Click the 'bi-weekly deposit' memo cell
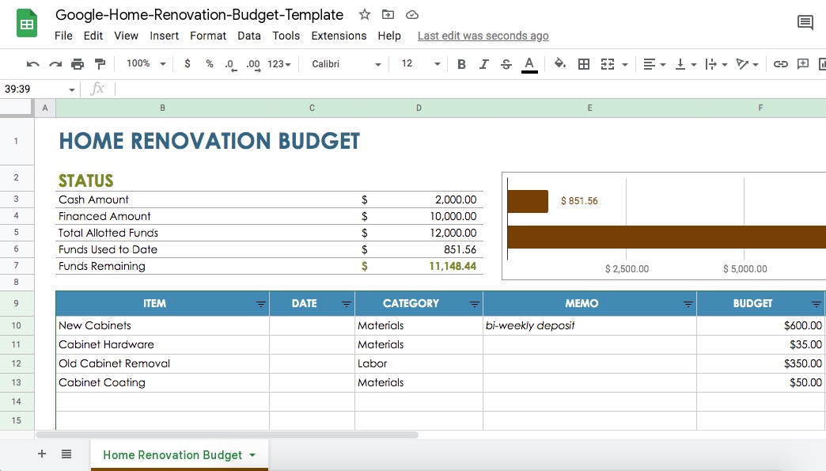Screen dimensions: 826x471 coord(589,325)
